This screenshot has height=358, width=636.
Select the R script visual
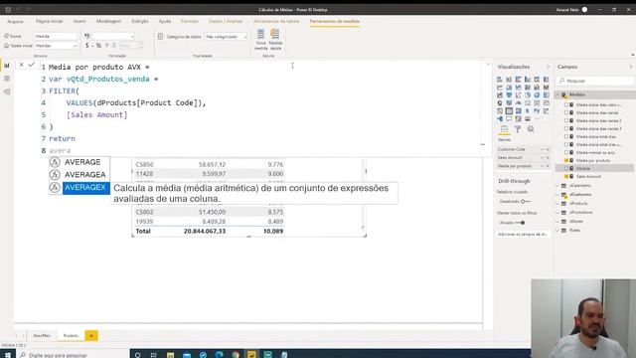click(x=528, y=110)
